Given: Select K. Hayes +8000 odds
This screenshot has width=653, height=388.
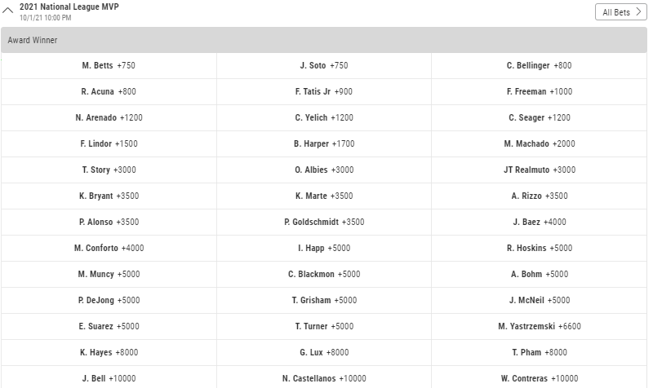Looking at the screenshot, I should pos(109,353).
